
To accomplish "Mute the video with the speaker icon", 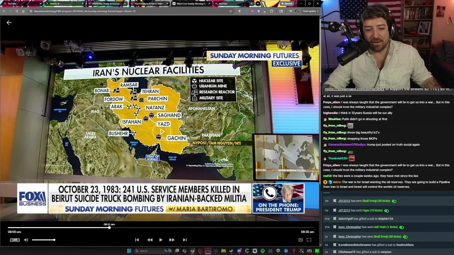I will click(x=26, y=240).
